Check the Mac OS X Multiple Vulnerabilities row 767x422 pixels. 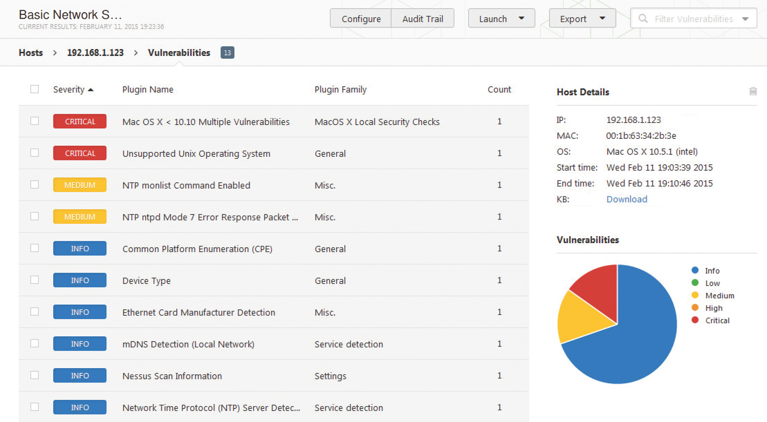click(35, 121)
